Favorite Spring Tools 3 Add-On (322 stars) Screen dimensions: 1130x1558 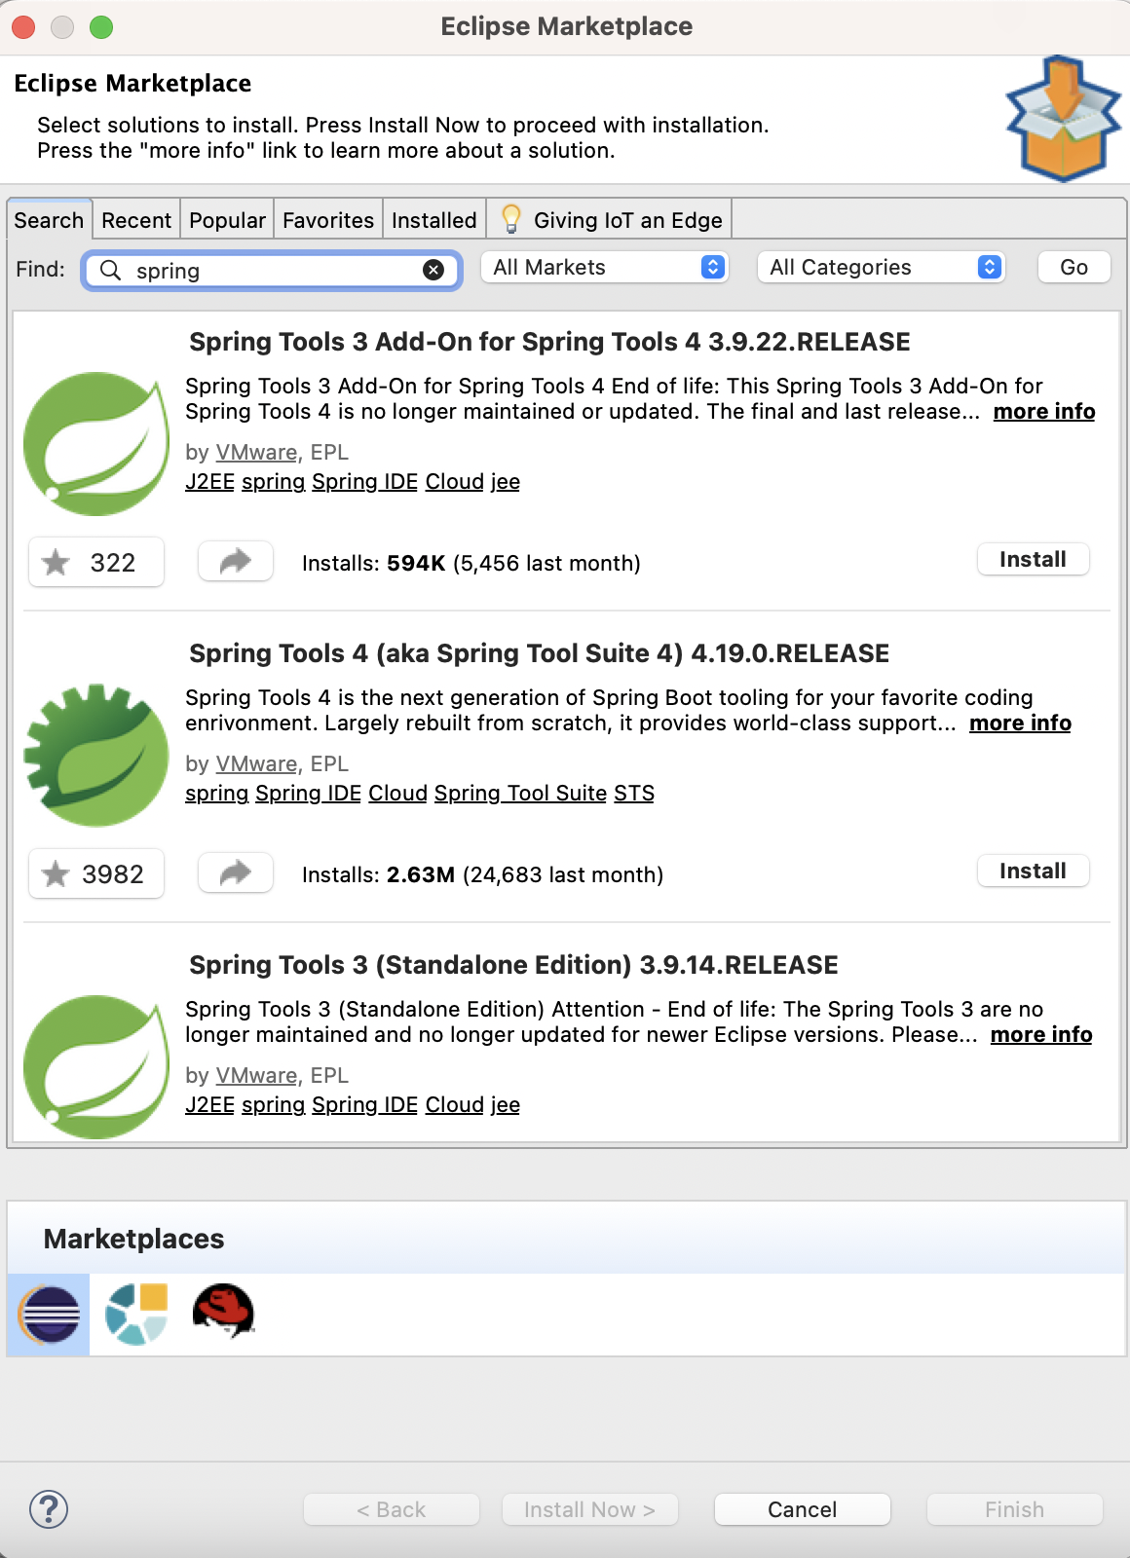[96, 562]
